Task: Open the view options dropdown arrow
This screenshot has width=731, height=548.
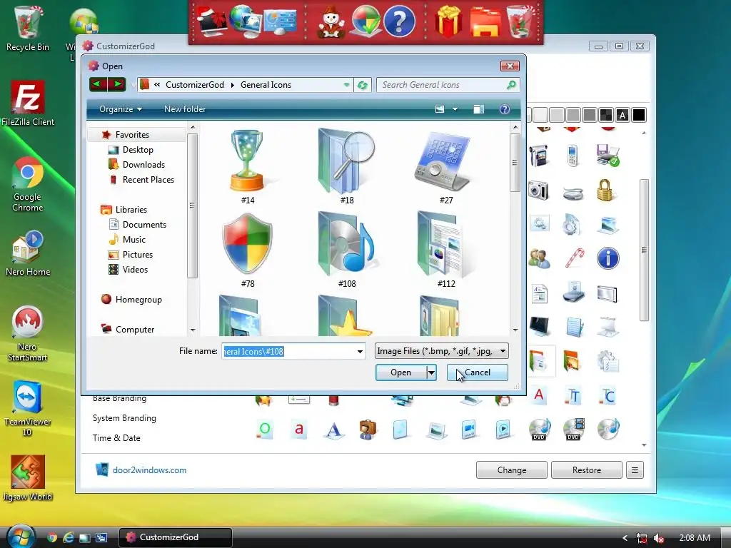Action: point(455,109)
